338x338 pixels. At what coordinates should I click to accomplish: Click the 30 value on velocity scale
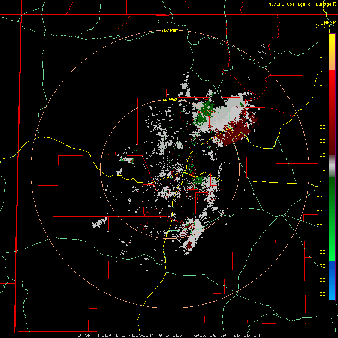point(323,127)
